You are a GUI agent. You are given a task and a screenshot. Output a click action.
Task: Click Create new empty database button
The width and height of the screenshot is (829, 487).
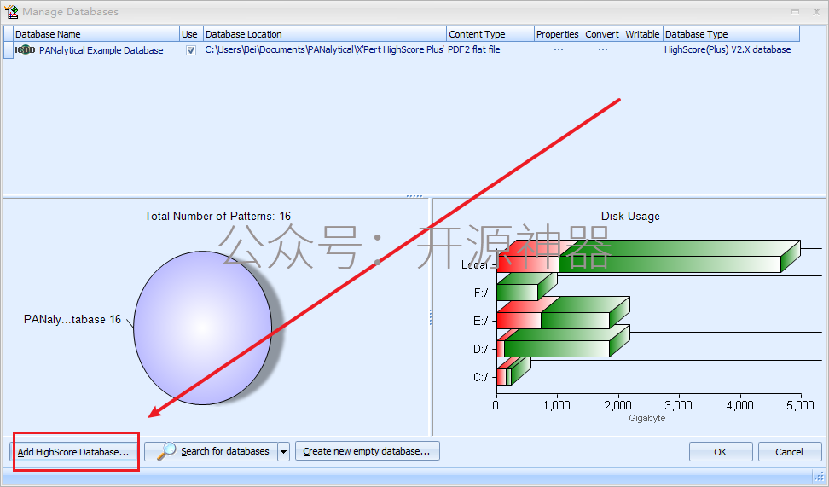click(368, 451)
